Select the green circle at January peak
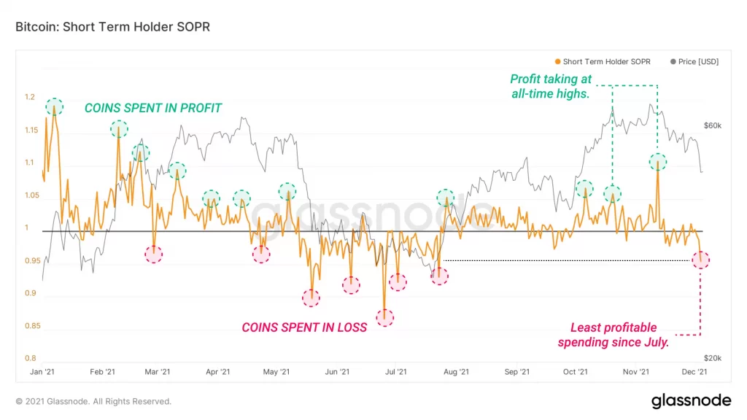The image size is (747, 420). pos(54,106)
